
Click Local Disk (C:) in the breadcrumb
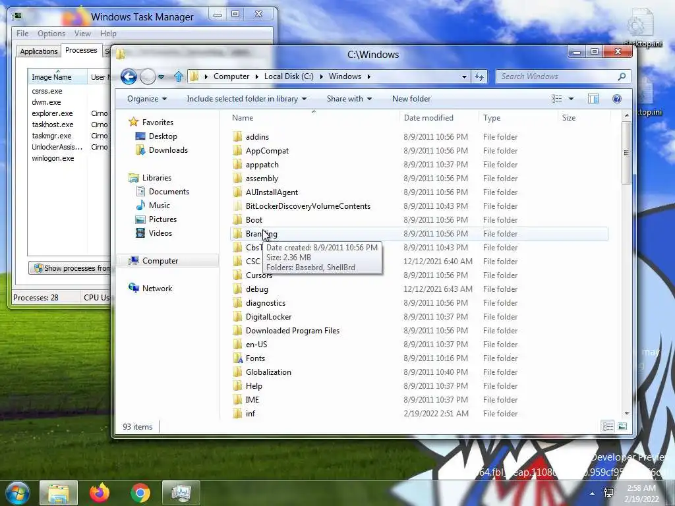[x=289, y=76]
